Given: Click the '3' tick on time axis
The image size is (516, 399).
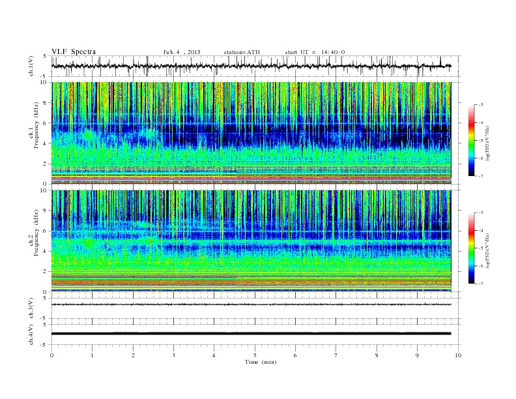Looking at the screenshot, I should click(x=173, y=355).
